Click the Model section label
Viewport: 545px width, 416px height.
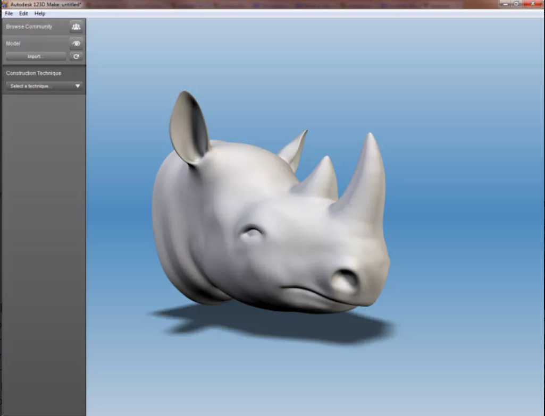13,44
